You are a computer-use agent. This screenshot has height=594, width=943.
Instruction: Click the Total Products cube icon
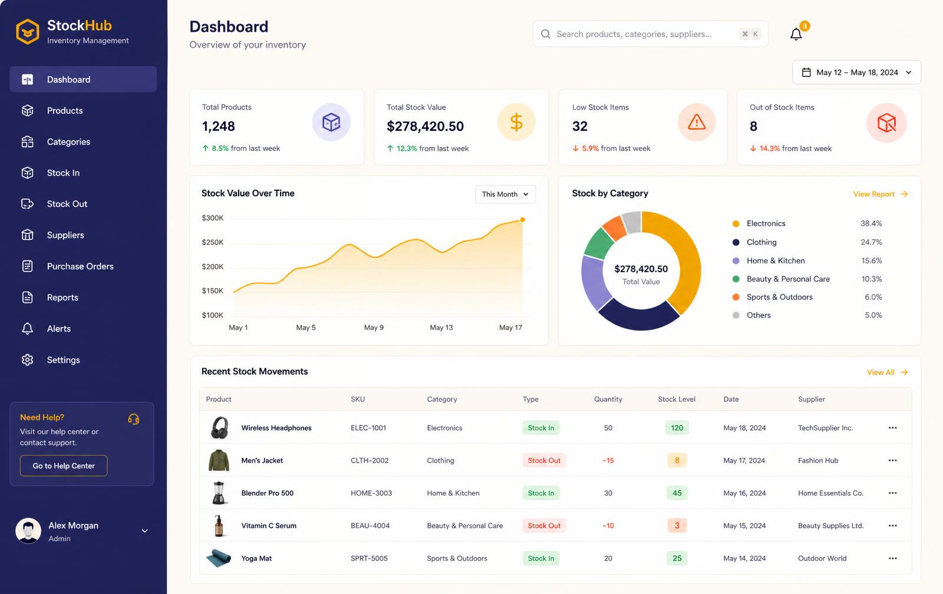click(331, 122)
